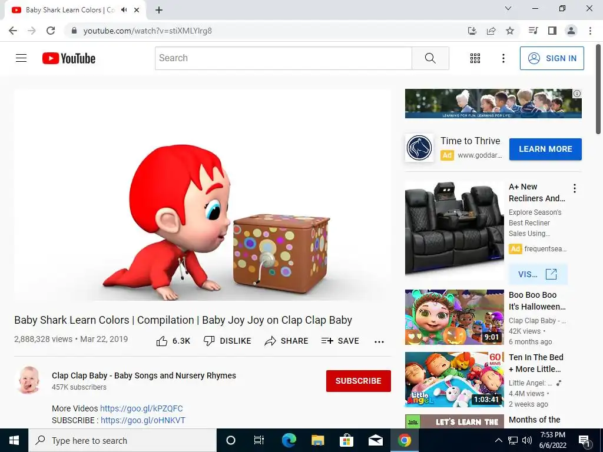Screen dimensions: 603x452
Task: Go back to the previous page
Action: coord(13,31)
